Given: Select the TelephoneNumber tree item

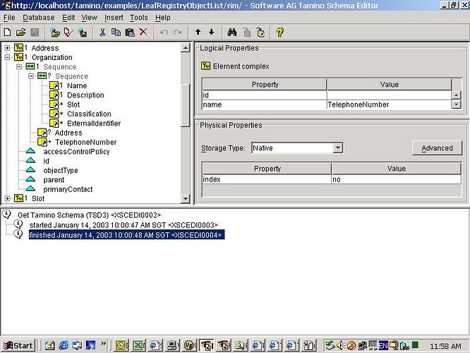Looking at the screenshot, I should (85, 142).
